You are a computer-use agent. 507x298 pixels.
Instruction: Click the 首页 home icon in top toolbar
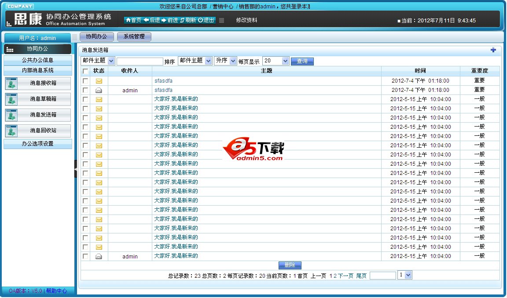click(x=128, y=20)
